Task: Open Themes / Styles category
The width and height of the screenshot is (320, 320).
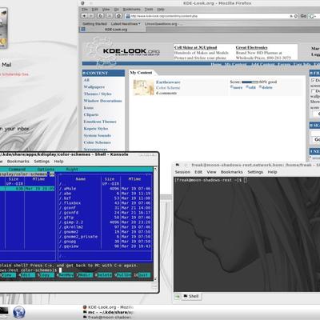Action: tap(98, 94)
